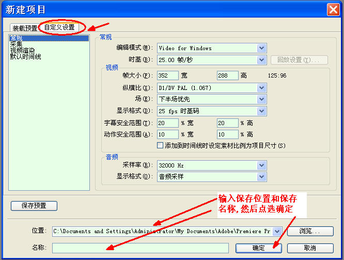Viewport: 344px width, 260px height.
Task: Open the video 显示格式 dropdown 25 fps 时基码
Action: click(212, 111)
